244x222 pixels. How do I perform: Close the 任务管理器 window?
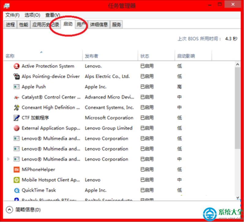[x=233, y=4]
